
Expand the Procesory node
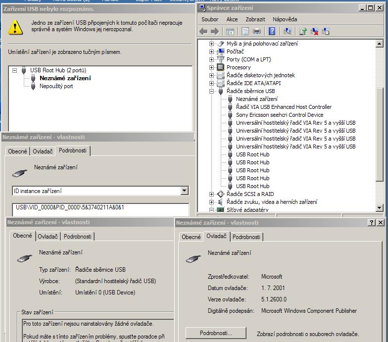click(211, 67)
